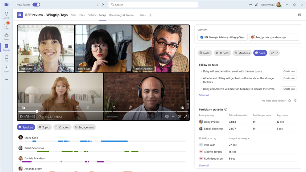Select Lydia Bauer video thumbnail
The width and height of the screenshot is (306, 172).
point(103,49)
